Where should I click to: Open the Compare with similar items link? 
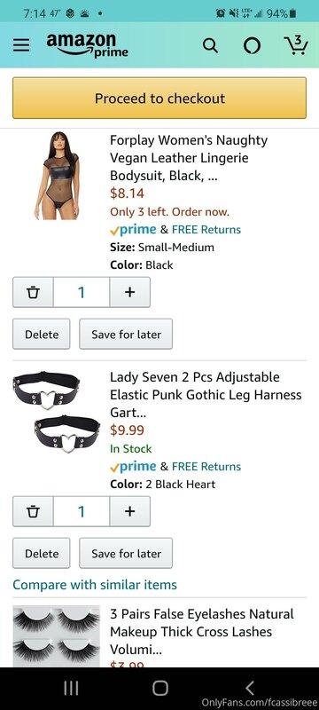[95, 585]
